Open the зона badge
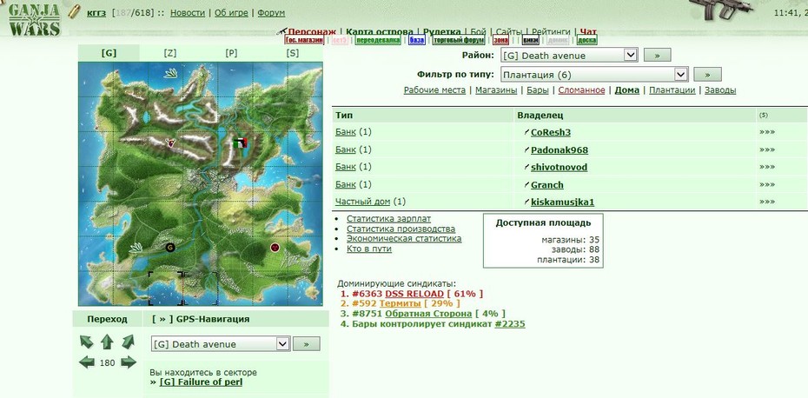The image size is (808, 398). coord(500,40)
